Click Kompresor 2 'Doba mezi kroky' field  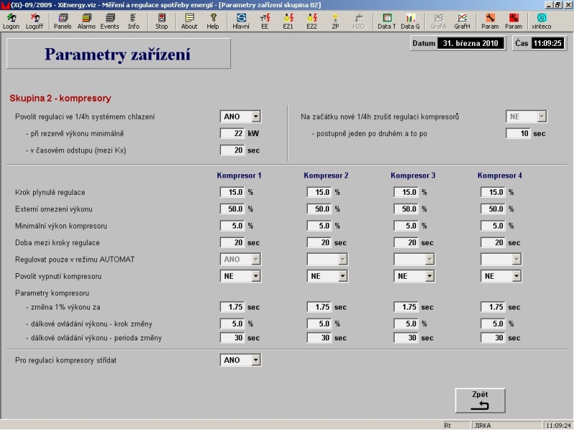319,242
